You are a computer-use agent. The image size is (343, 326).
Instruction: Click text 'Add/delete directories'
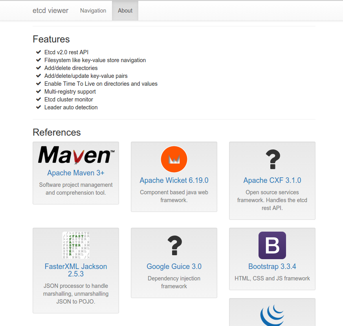[71, 68]
